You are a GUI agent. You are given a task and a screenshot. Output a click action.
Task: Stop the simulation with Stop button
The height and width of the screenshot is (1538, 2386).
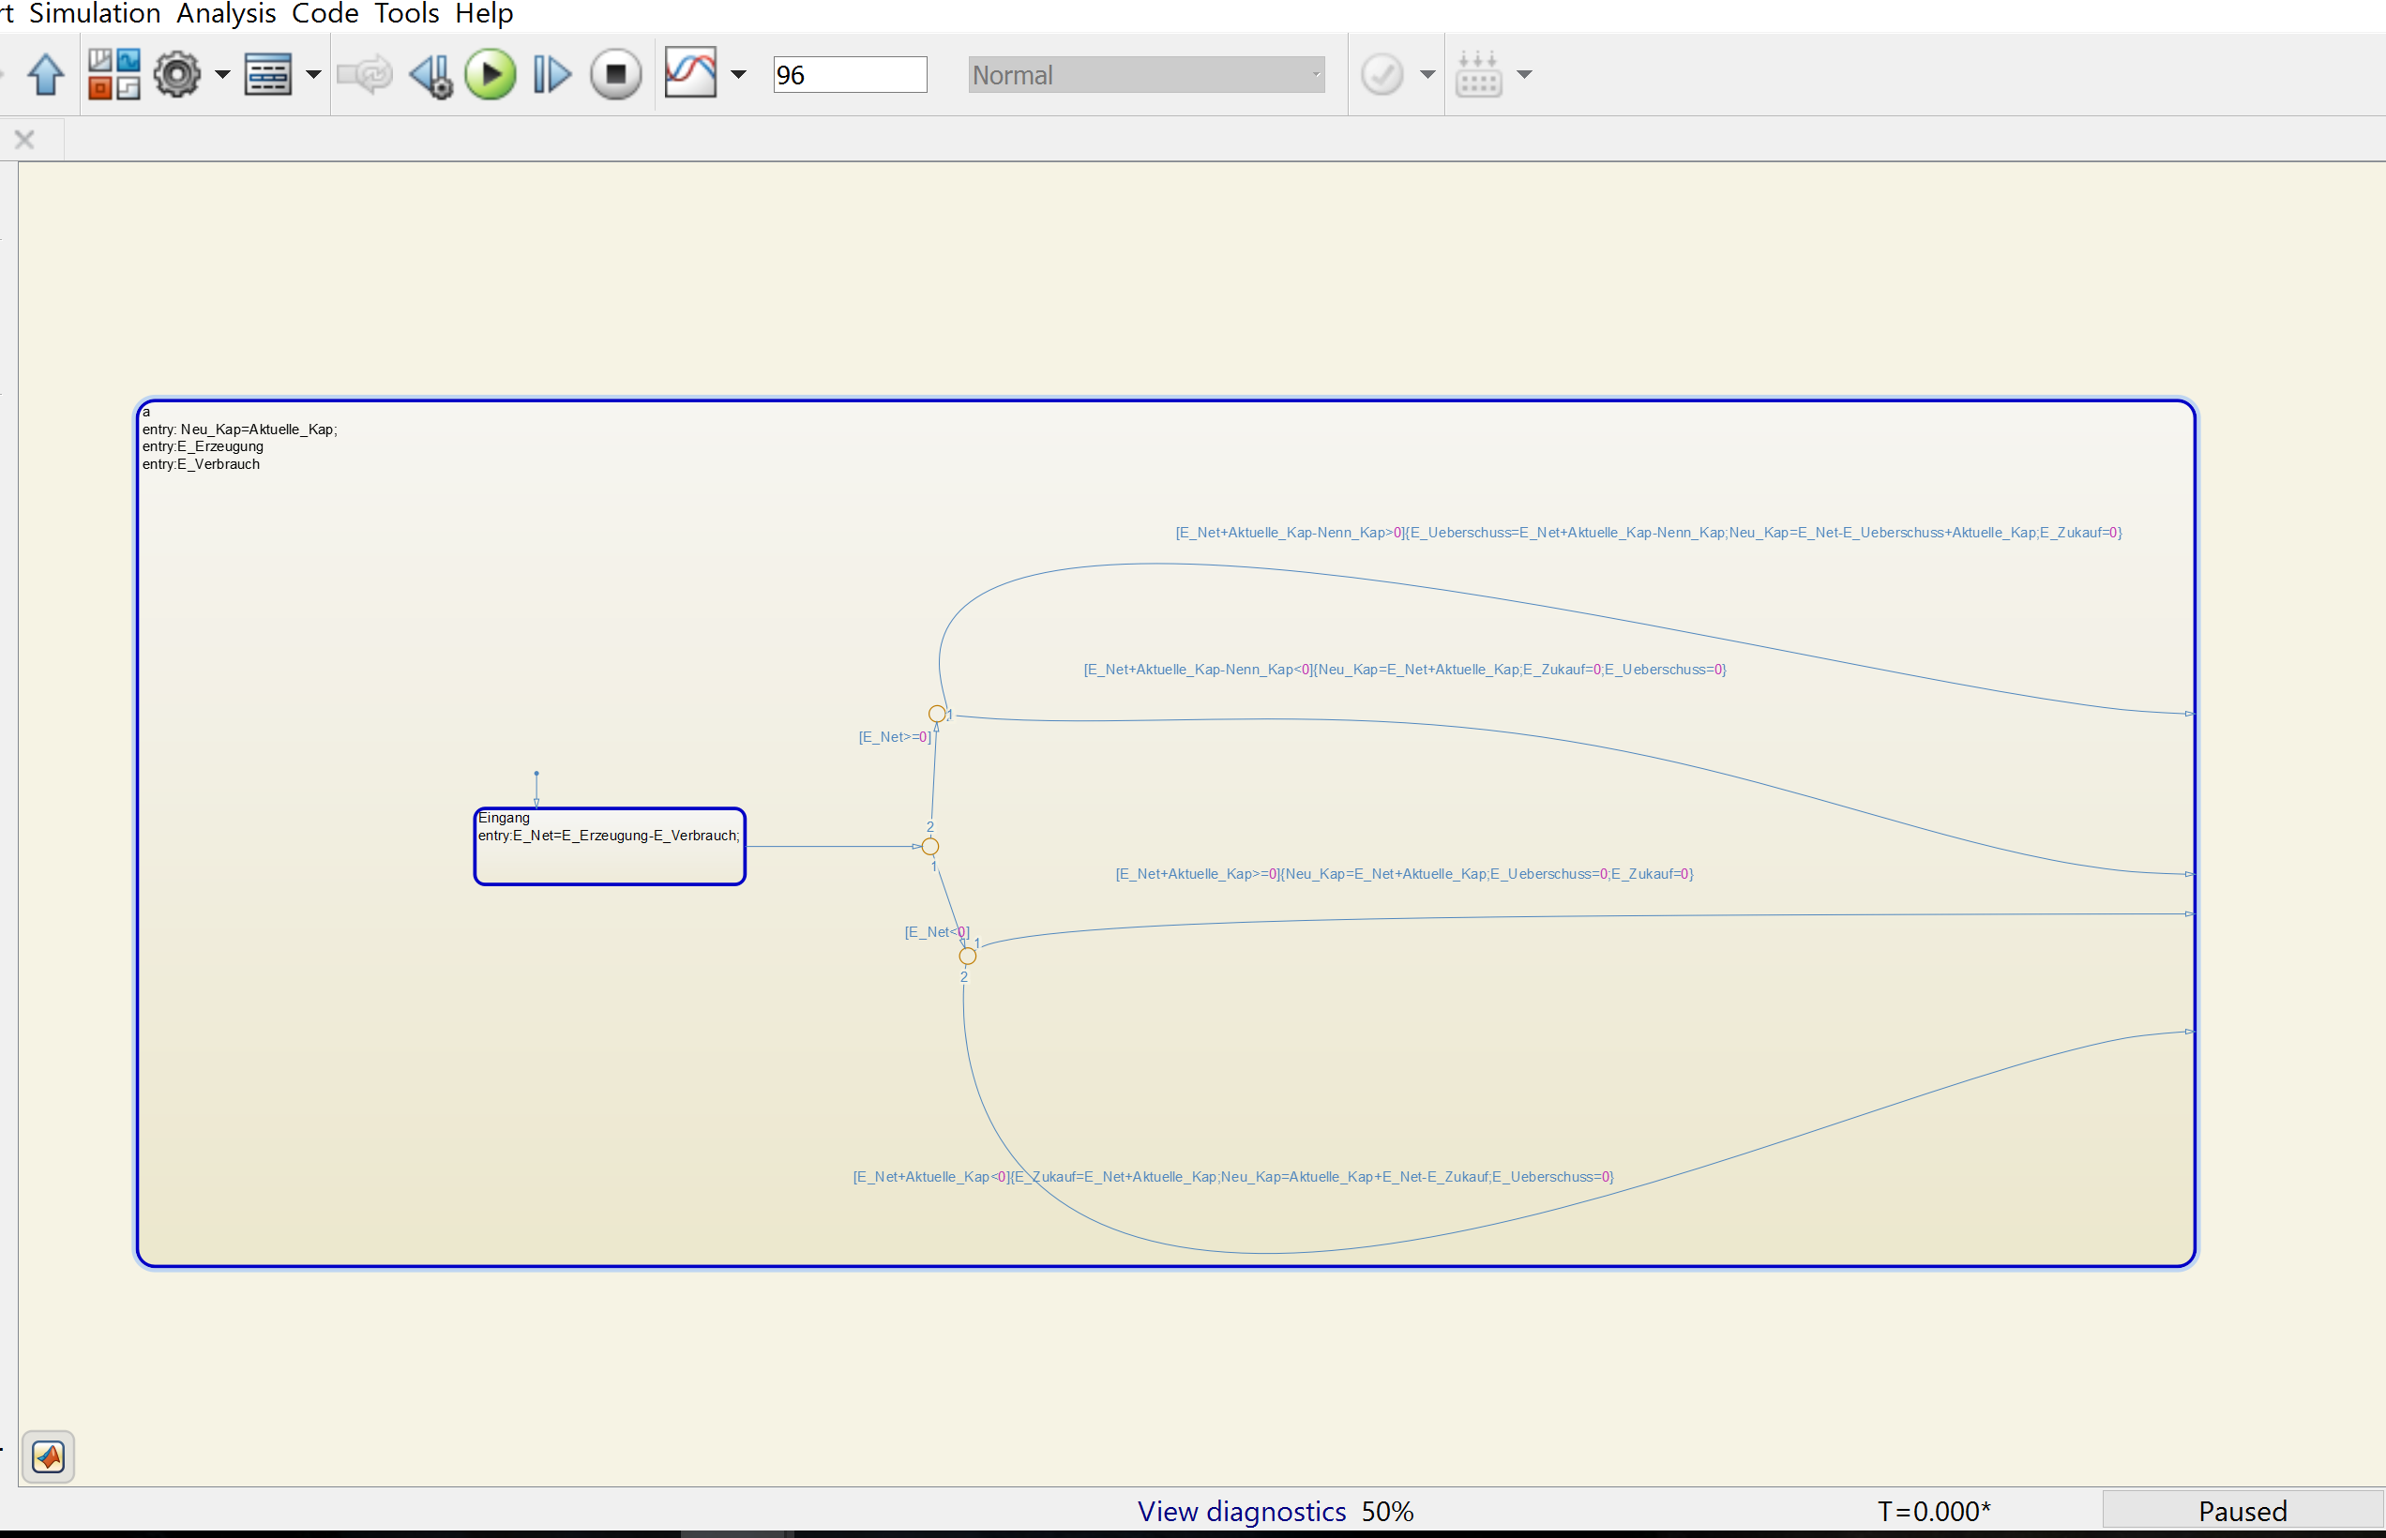point(615,75)
